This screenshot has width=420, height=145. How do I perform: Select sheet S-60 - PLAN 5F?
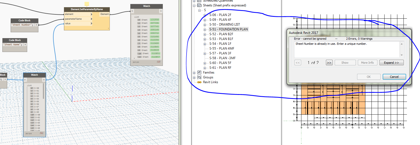220,63
